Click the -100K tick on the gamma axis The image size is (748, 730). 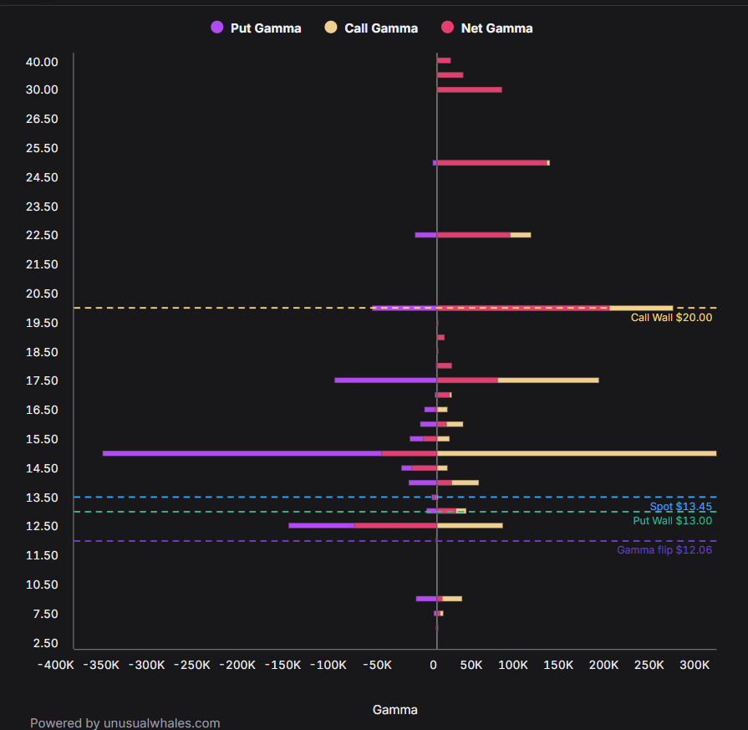(328, 665)
